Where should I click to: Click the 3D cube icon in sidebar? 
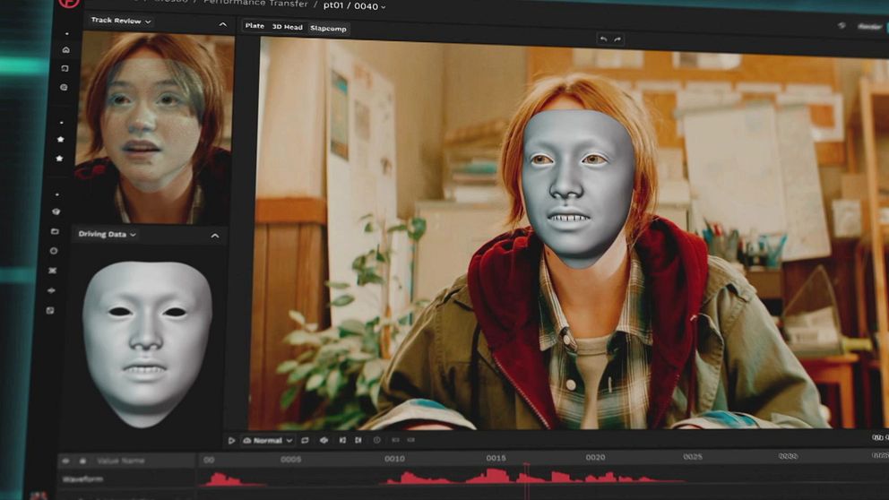click(56, 212)
